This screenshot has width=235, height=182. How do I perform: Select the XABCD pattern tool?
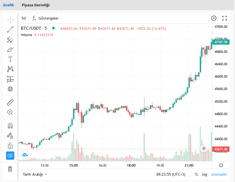click(x=10, y=69)
